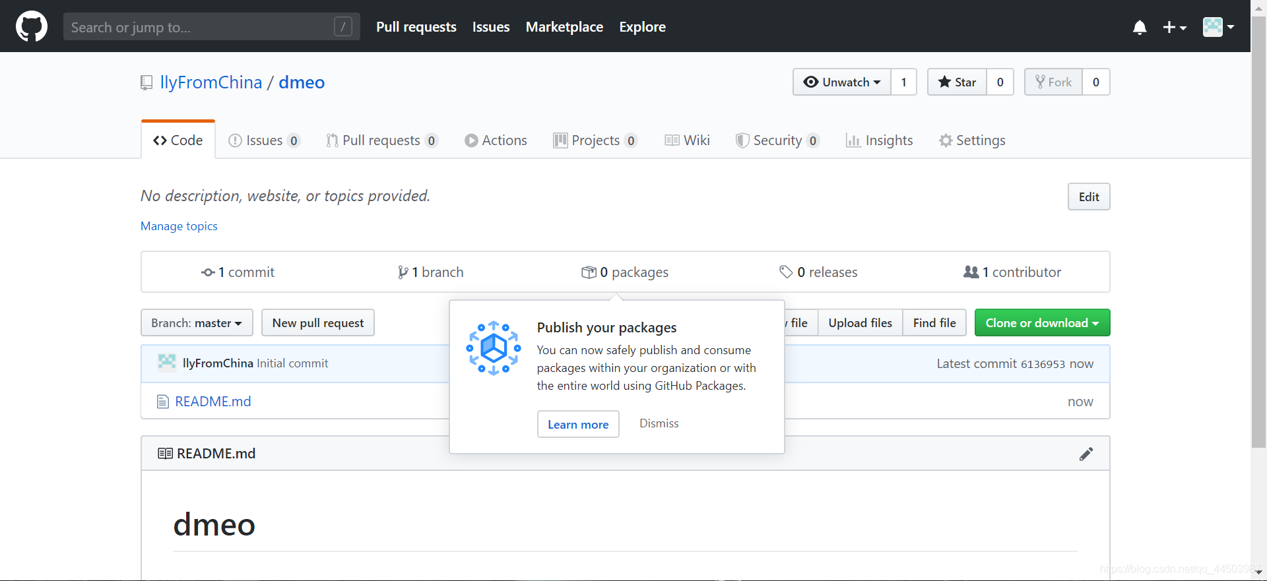1267x581 pixels.
Task: Open Marketplace in the top navigation
Action: pos(564,27)
